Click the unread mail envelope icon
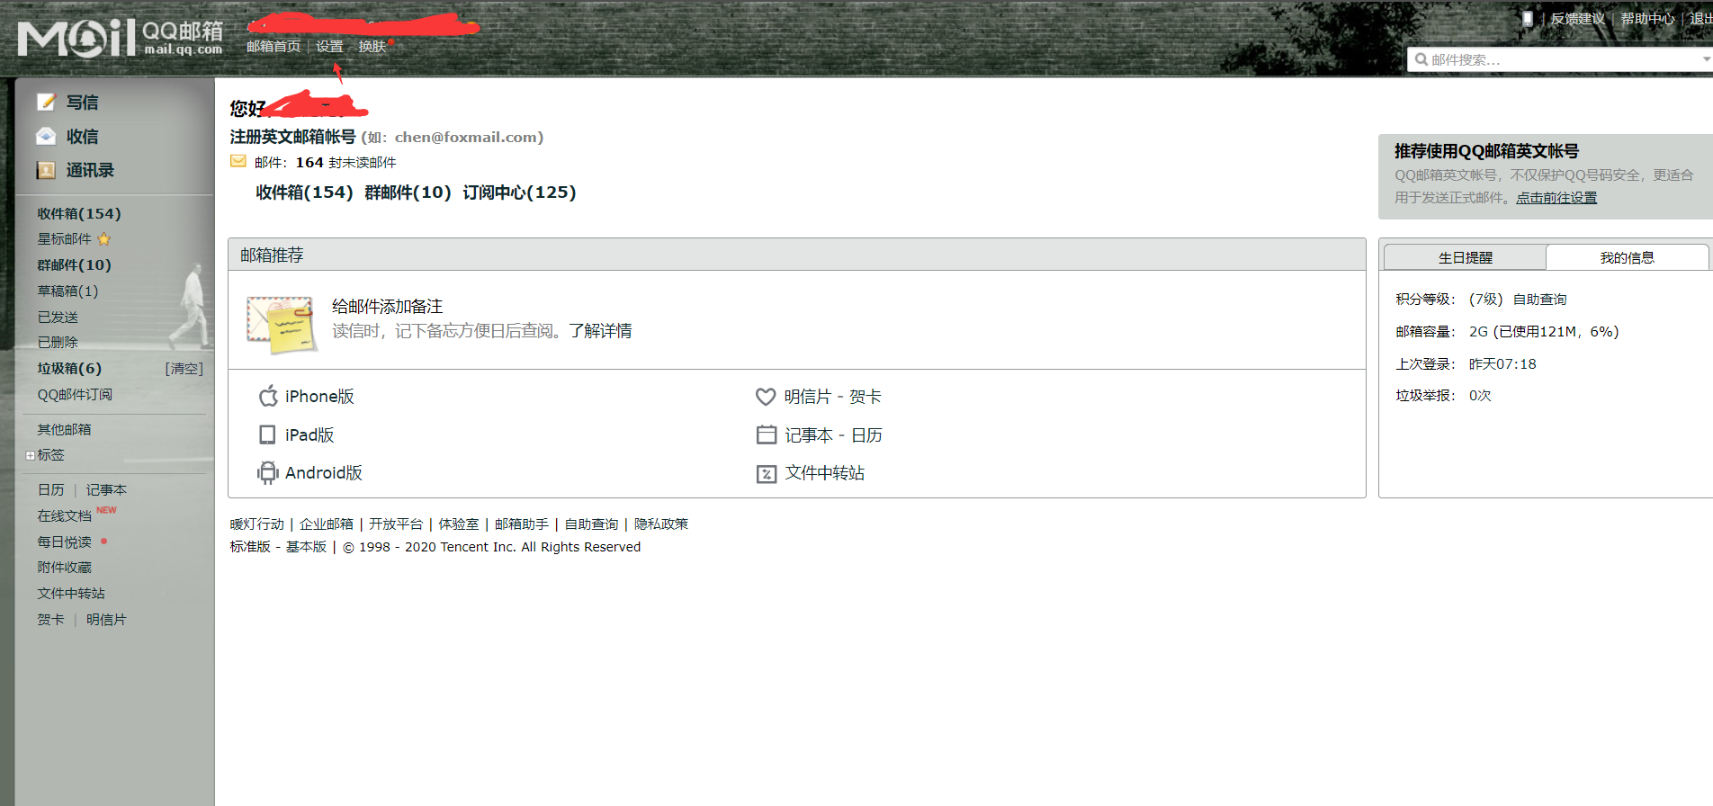The image size is (1713, 806). pyautogui.click(x=238, y=162)
